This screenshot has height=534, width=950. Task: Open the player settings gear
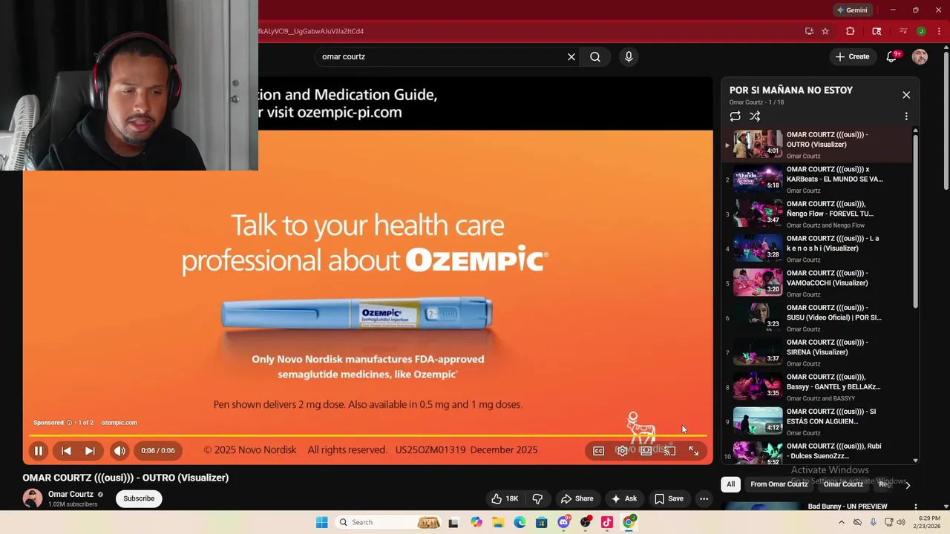(622, 450)
